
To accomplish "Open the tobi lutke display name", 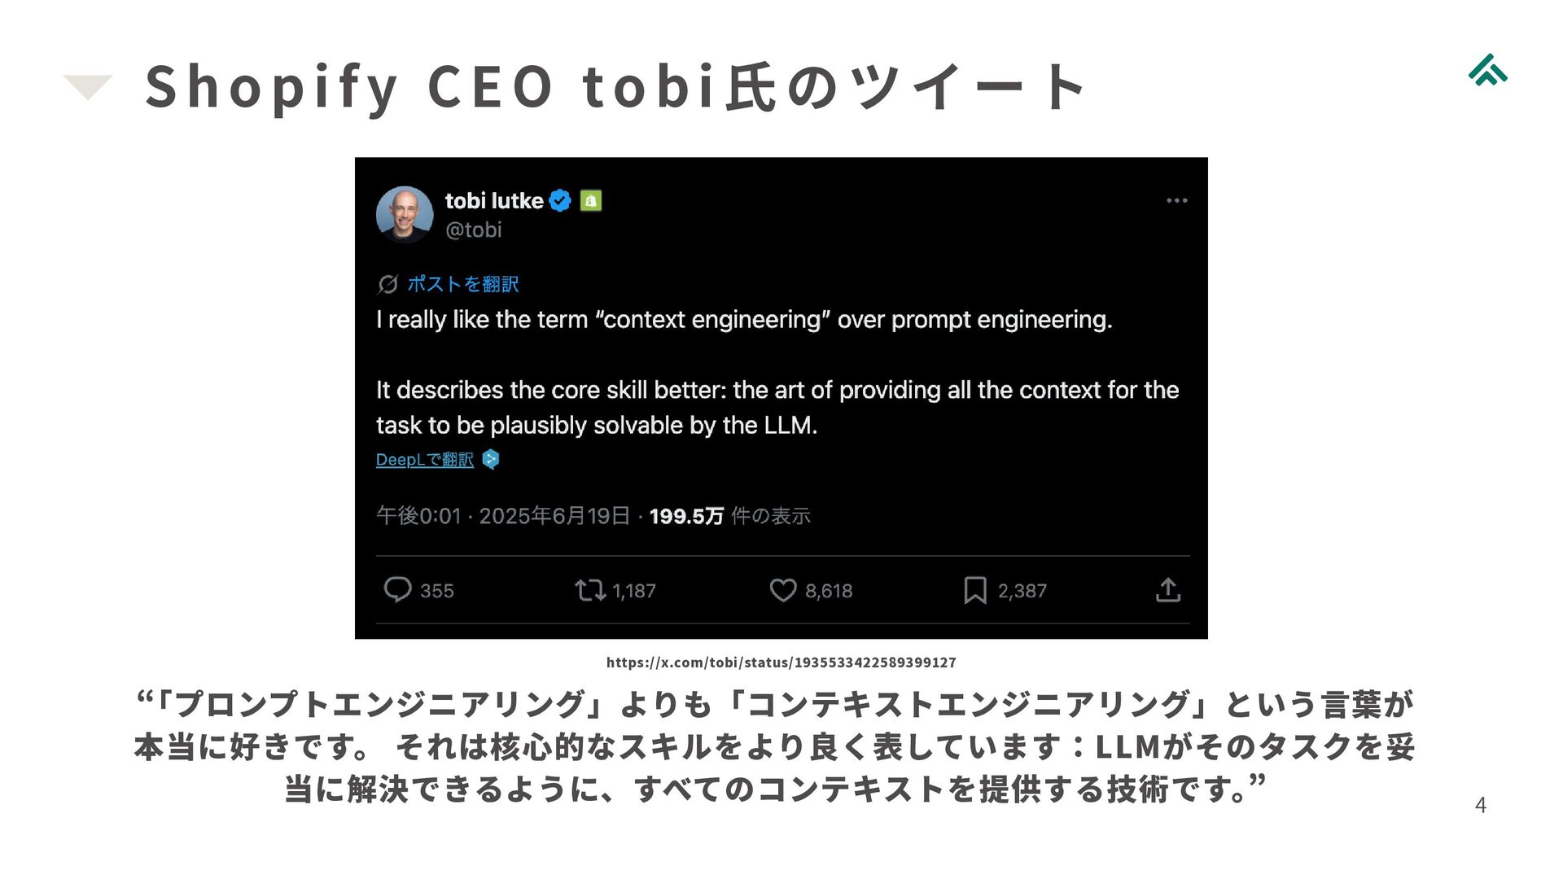I will (x=494, y=200).
